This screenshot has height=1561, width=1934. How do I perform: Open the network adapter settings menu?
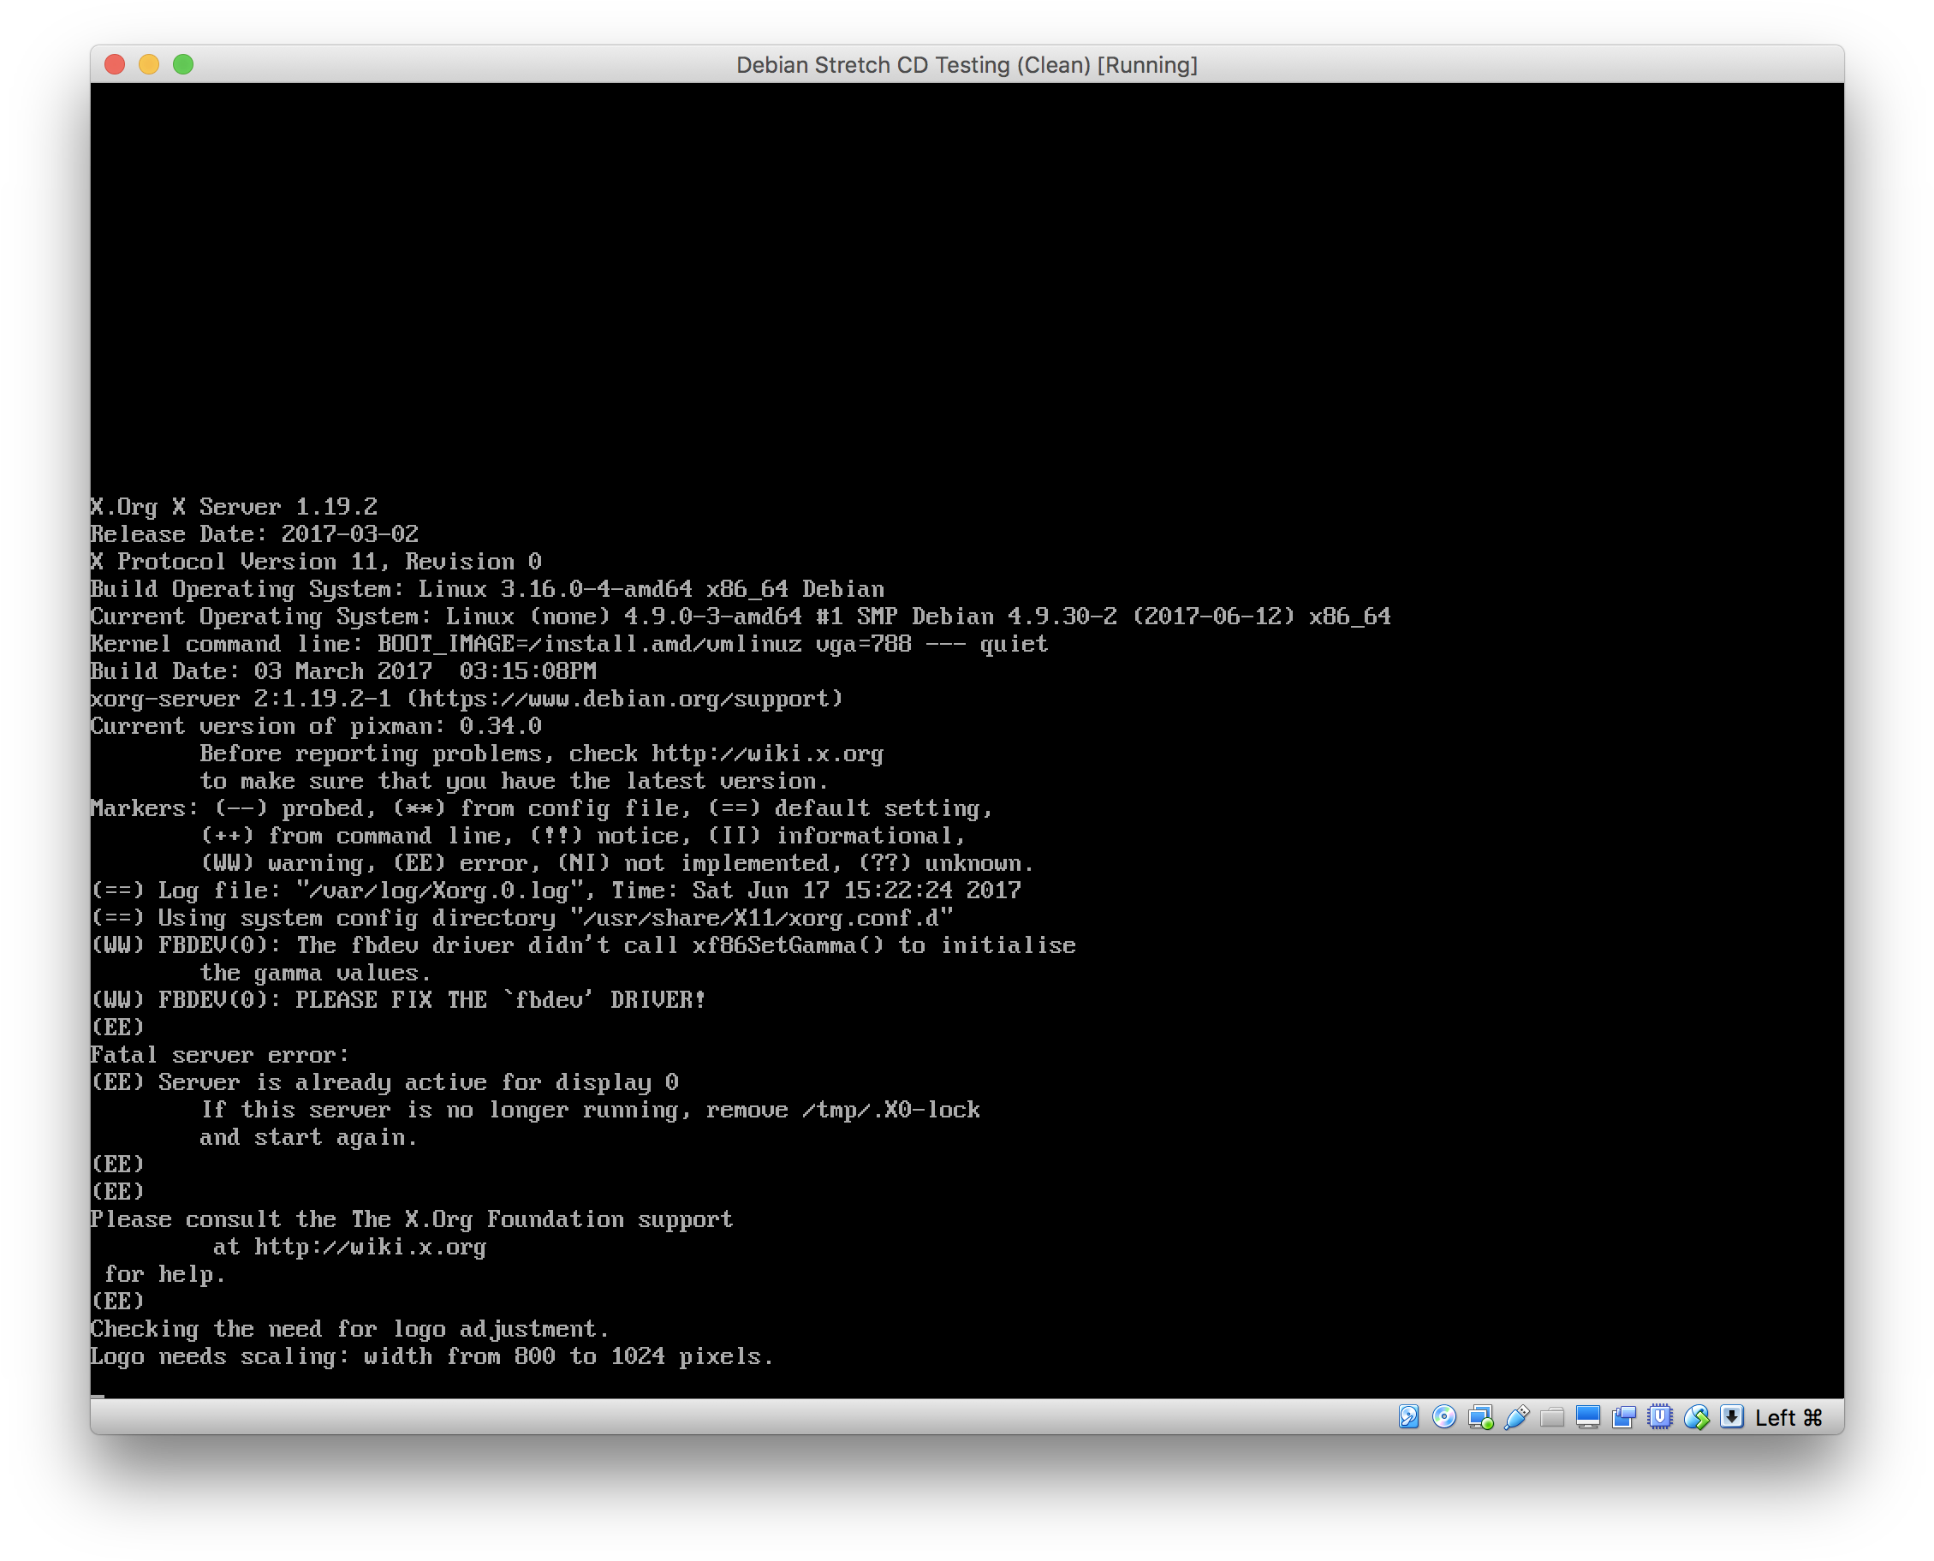pyautogui.click(x=1481, y=1417)
